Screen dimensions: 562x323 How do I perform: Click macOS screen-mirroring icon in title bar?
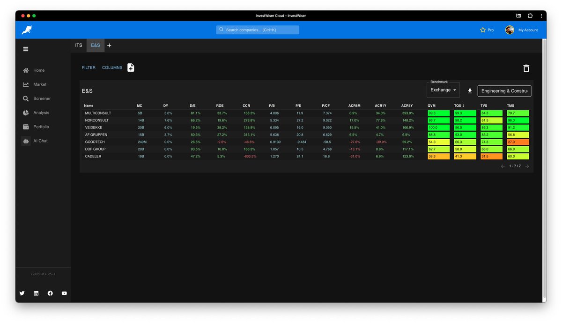tap(518, 15)
